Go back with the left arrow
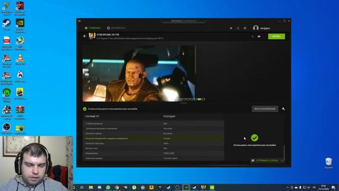 click(85, 36)
